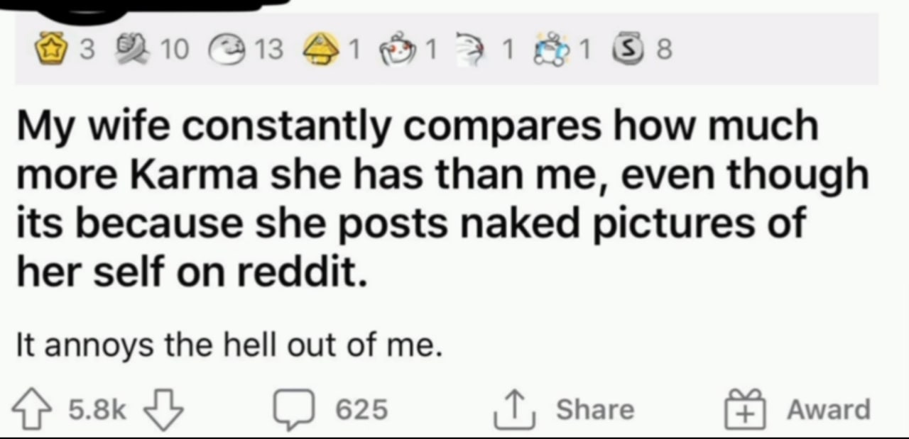Click the gold star award badge

click(53, 49)
